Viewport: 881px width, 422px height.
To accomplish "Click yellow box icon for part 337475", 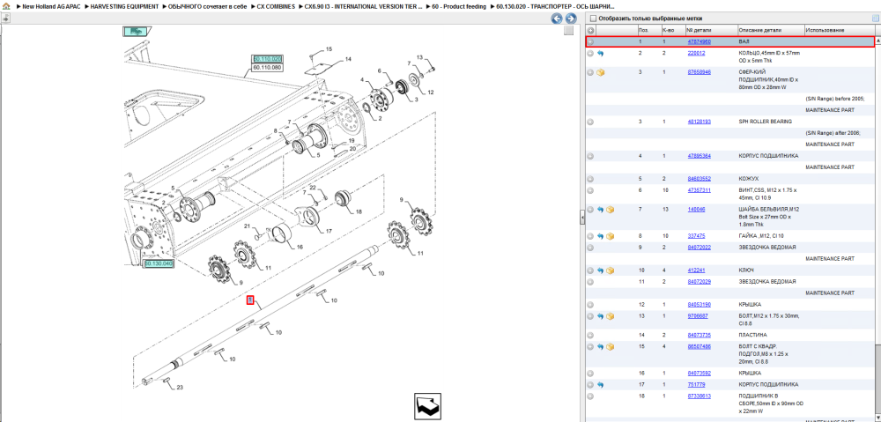I will pyautogui.click(x=610, y=237).
